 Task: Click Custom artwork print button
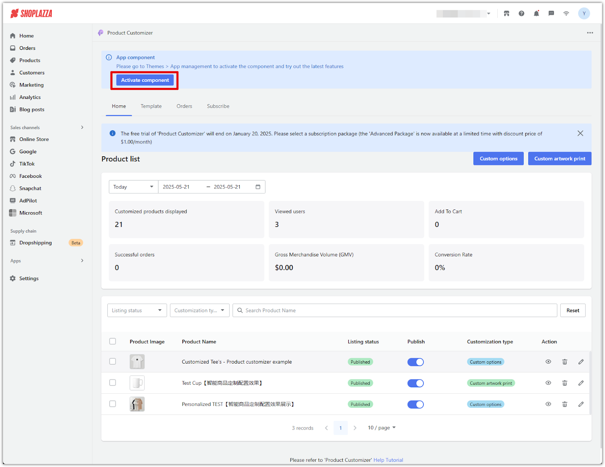tap(560, 159)
